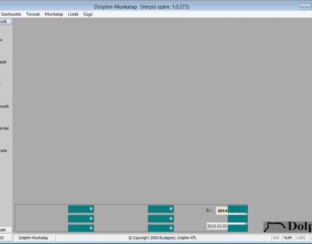Open the Szerkesztés menu

[x=11, y=14]
